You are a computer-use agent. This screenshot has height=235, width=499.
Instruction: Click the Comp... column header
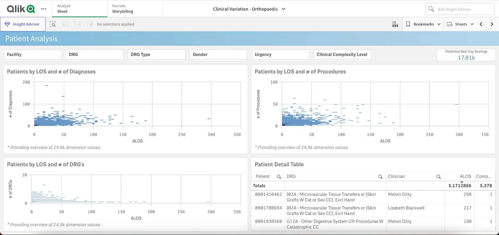(483, 176)
